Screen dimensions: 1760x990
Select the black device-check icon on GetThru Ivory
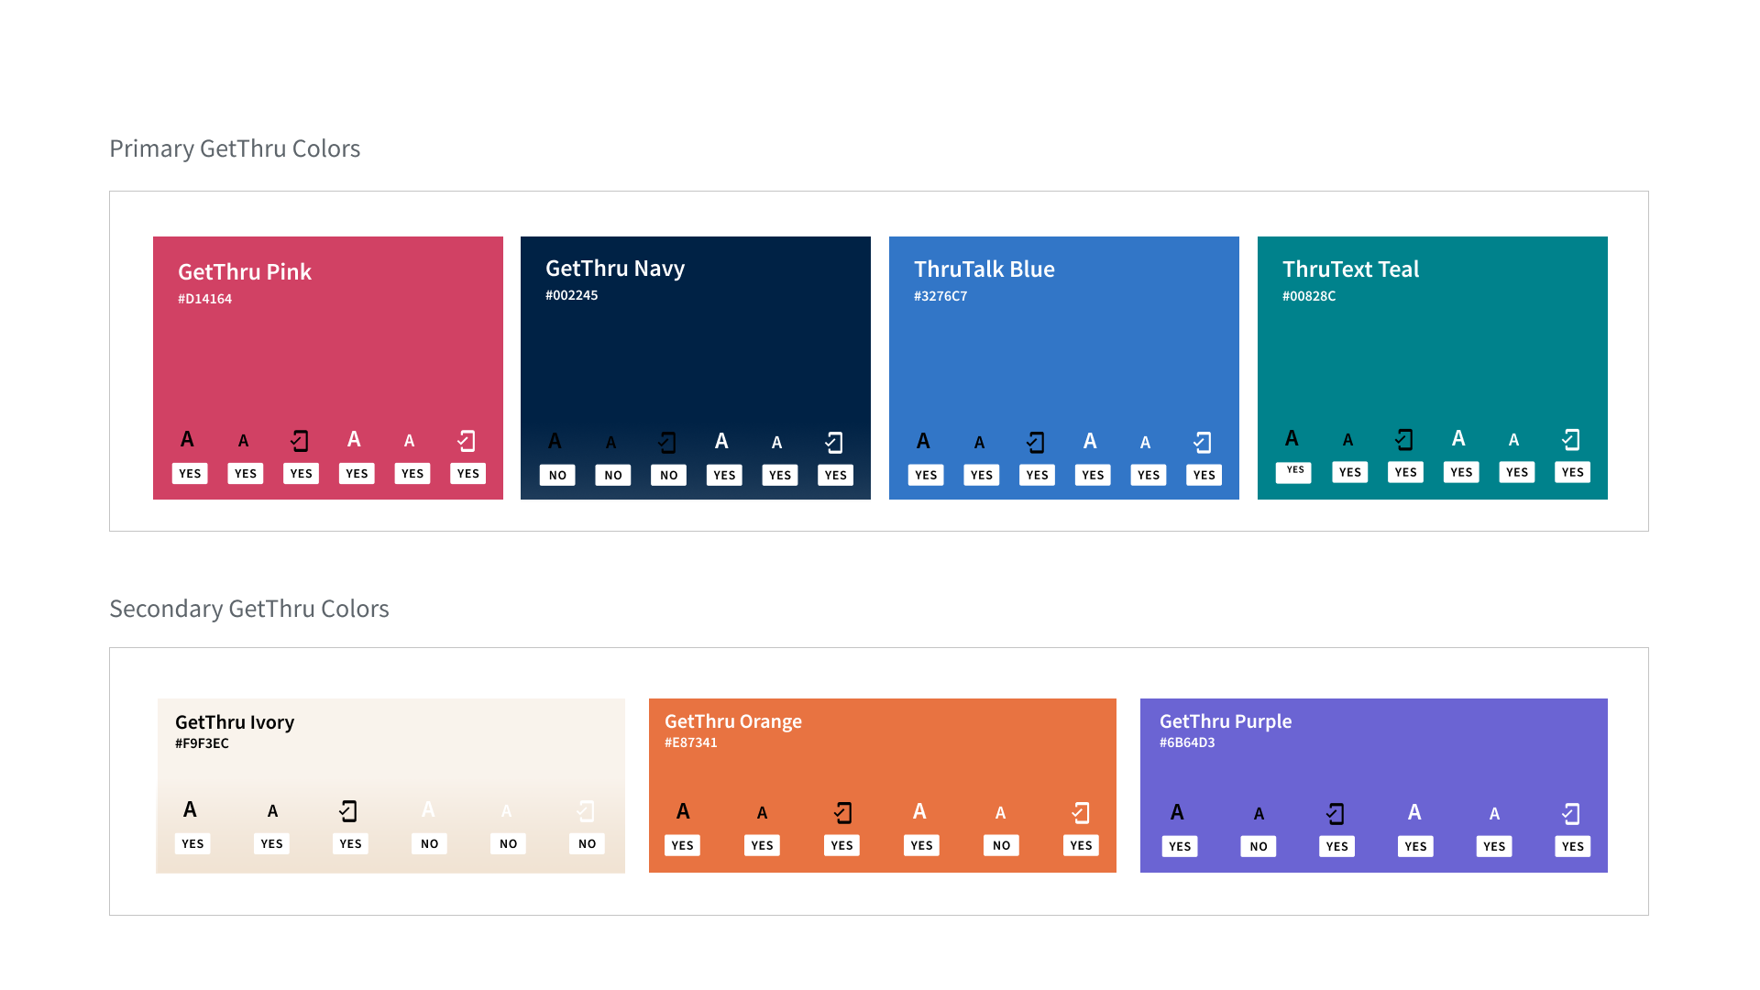point(348,811)
